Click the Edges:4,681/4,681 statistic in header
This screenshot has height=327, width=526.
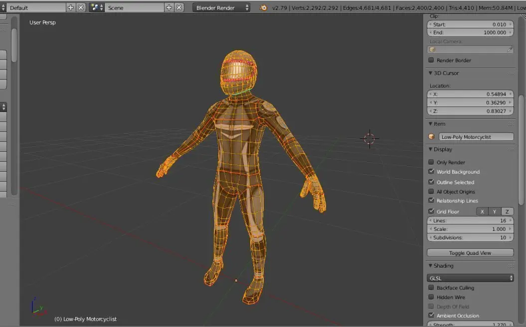tap(367, 7)
